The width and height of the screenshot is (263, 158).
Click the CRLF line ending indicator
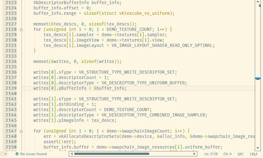pyautogui.click(x=254, y=154)
